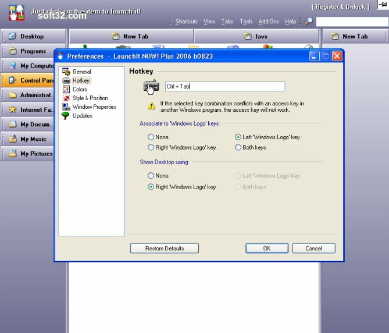Click Restore Defaults button
Image resolution: width=389 pixels, height=333 pixels.
[x=165, y=249]
